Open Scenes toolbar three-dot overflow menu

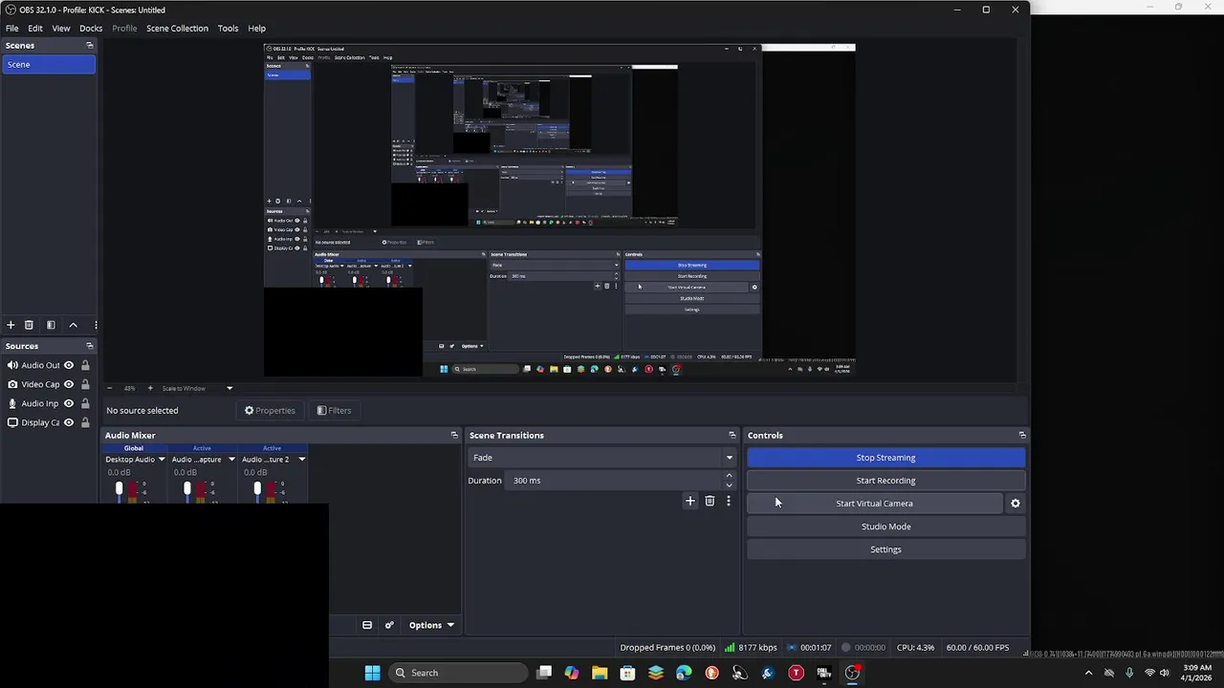coord(95,325)
